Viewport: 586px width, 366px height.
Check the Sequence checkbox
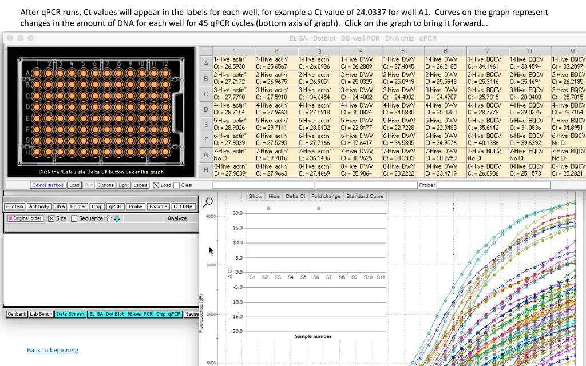pos(74,218)
